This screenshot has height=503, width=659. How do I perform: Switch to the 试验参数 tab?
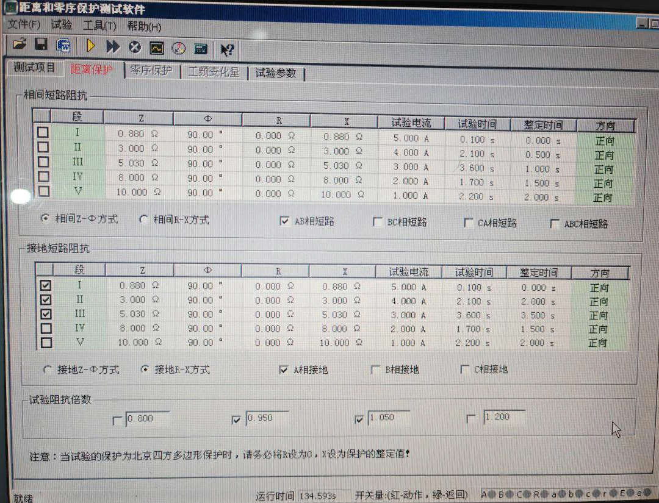[x=275, y=73]
